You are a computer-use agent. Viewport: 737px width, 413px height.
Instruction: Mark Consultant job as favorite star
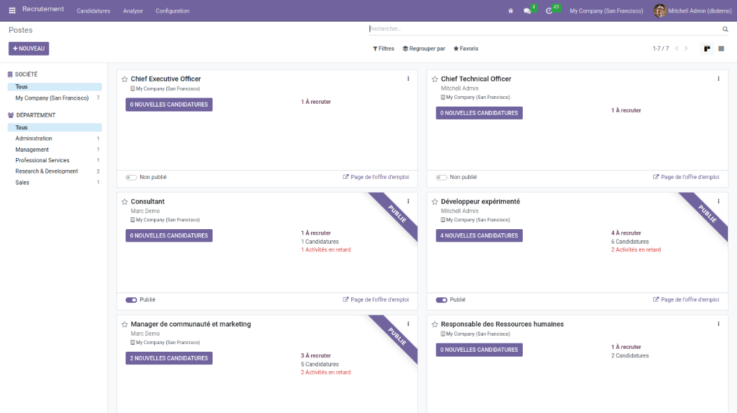[125, 202]
